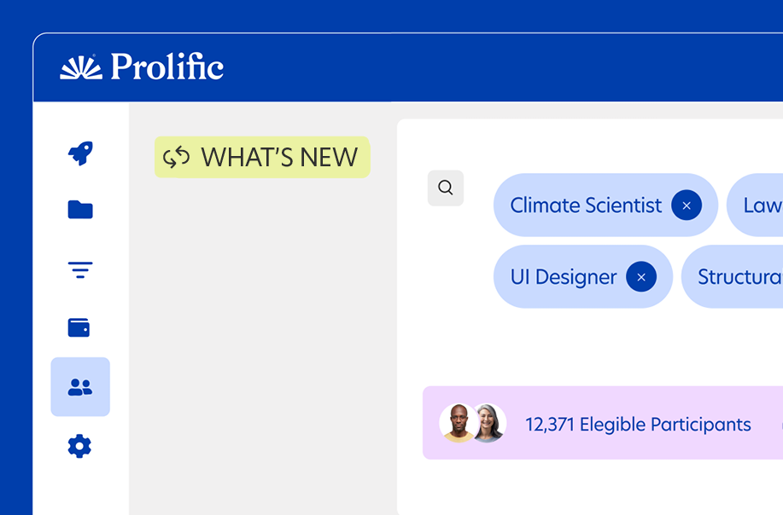The height and width of the screenshot is (515, 783).
Task: Open settings via the gear icon
Action: tap(79, 446)
